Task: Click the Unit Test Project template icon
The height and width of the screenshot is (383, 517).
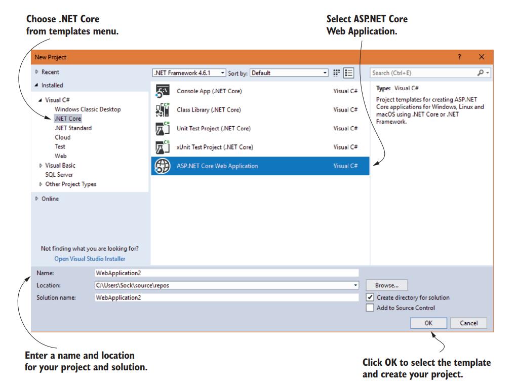Action: [162, 128]
